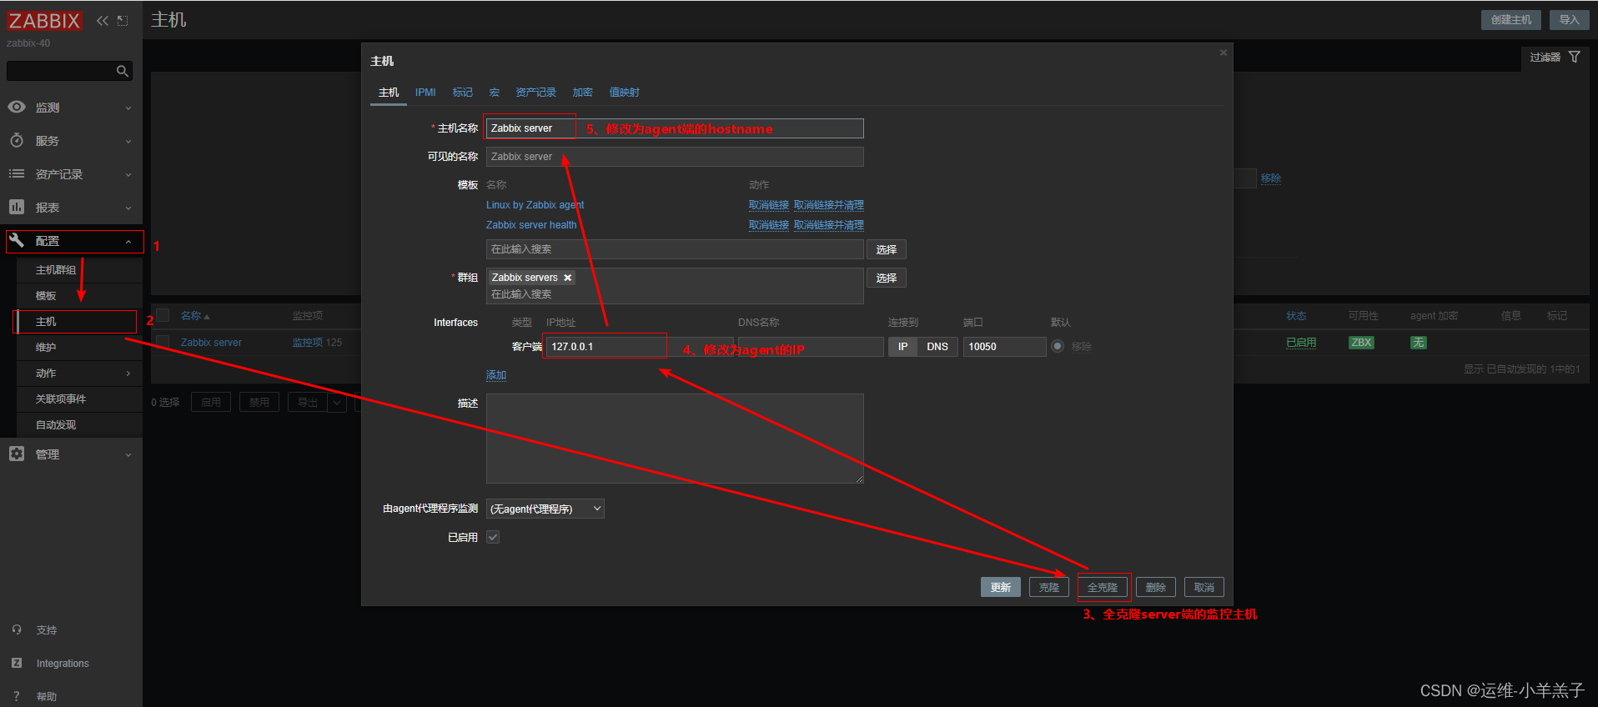1598x707 pixels.
Task: Click the search magnifier icon in sidebar
Action: pos(123,71)
